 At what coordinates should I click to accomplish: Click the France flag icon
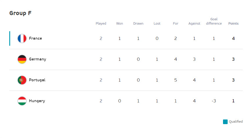point(22,38)
